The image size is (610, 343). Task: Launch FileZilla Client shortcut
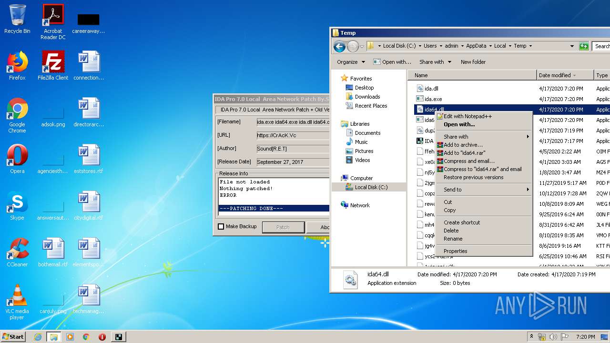[53, 65]
